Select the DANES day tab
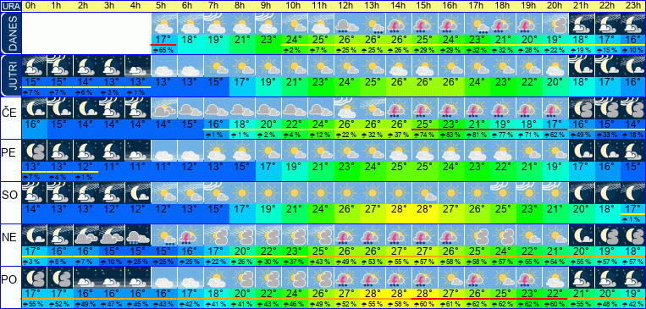Viewport: 646px width, 309px height. pos(10,33)
